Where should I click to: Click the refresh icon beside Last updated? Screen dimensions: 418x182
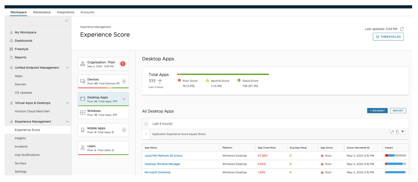(402, 29)
